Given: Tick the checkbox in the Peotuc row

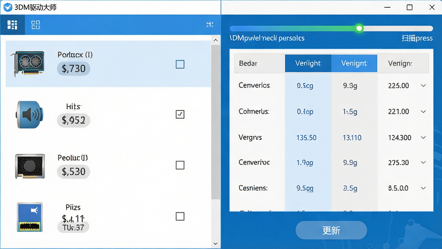Looking at the screenshot, I should 180,165.
